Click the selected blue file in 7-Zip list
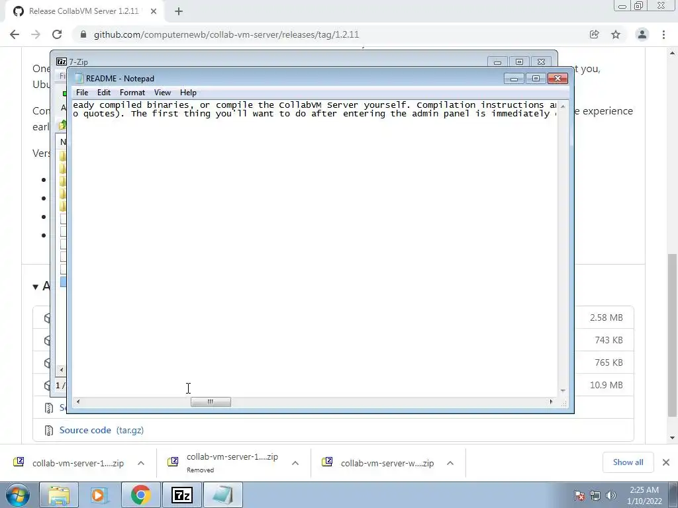678x508 pixels. click(x=63, y=282)
